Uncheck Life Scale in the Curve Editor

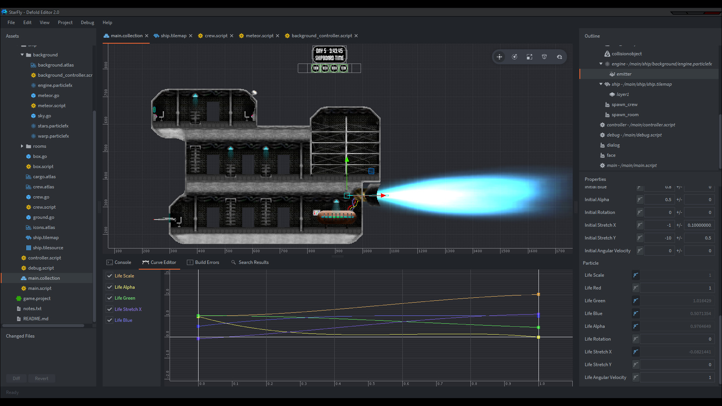[x=109, y=276]
